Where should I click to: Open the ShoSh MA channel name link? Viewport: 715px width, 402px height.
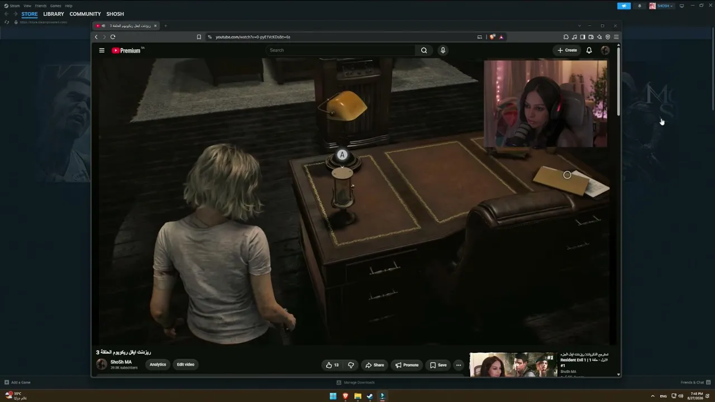pos(121,362)
